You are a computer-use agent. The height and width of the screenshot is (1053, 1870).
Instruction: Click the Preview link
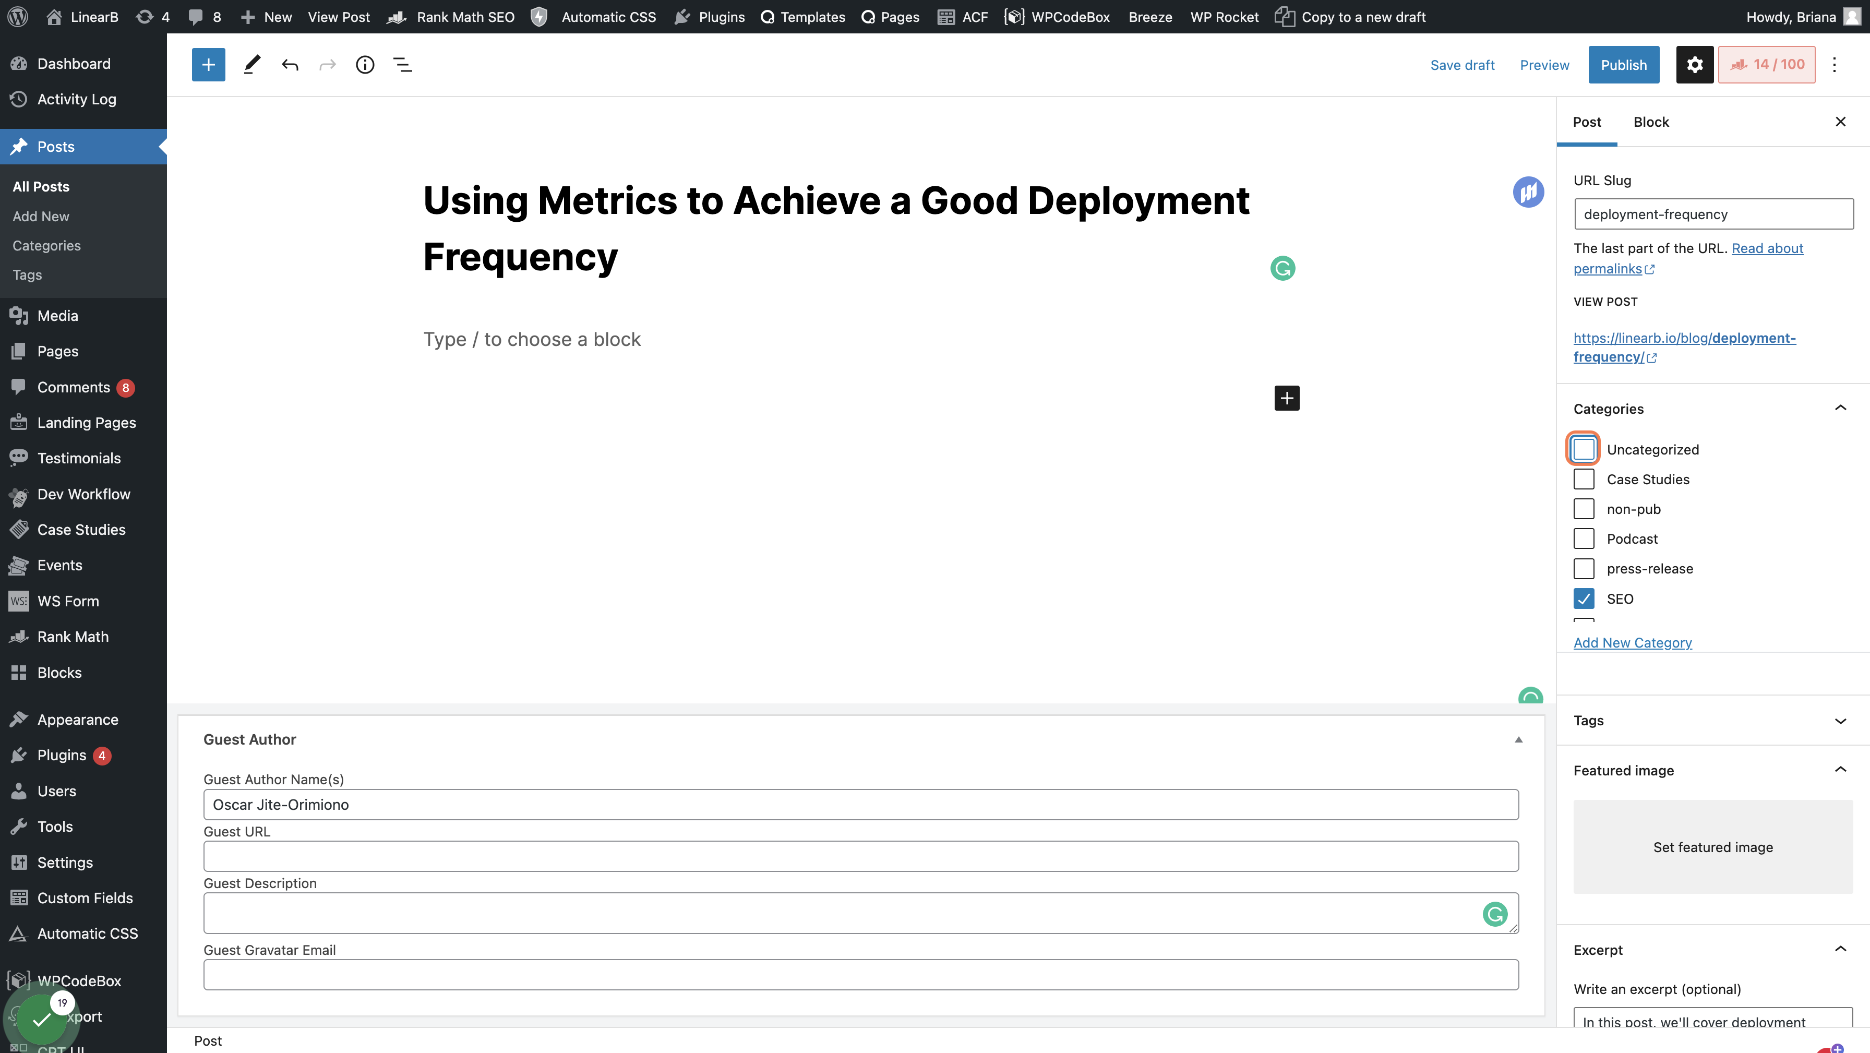point(1544,65)
